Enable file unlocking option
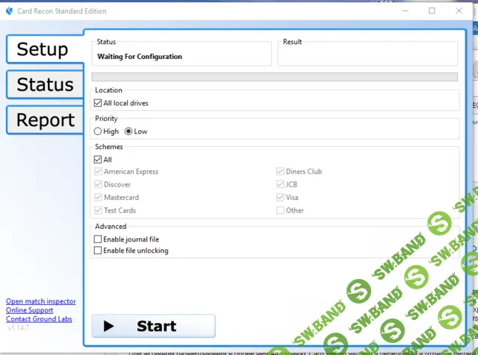 pyautogui.click(x=98, y=251)
